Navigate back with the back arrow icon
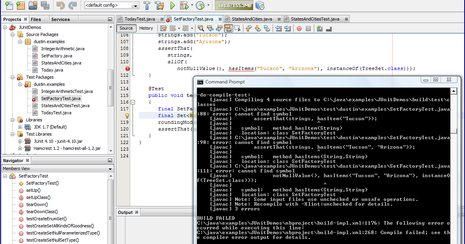Screen dimensions: 465x244 tap(173, 28)
